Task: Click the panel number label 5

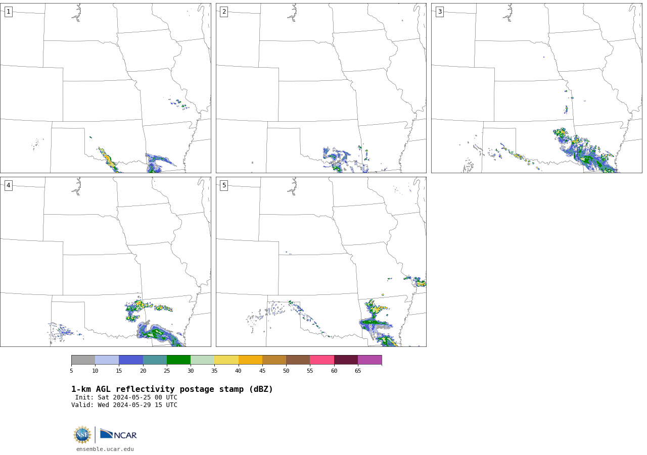Action: 224,185
